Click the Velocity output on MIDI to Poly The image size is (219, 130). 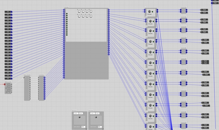(11, 88)
